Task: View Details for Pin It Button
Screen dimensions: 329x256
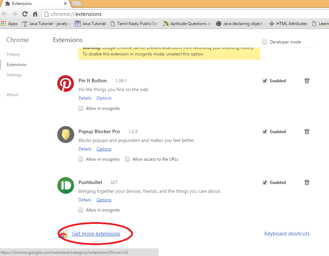Action: (85, 98)
